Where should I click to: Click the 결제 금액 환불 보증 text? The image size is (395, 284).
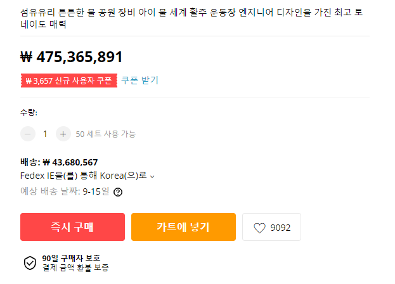(77, 268)
